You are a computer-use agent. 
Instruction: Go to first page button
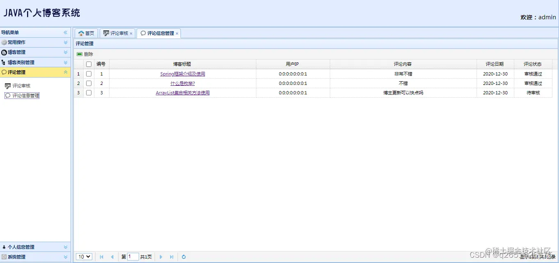tap(101, 257)
